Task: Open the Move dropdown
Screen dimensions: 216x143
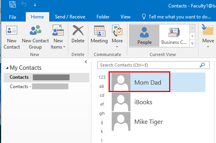Action: pyautogui.click(x=208, y=36)
